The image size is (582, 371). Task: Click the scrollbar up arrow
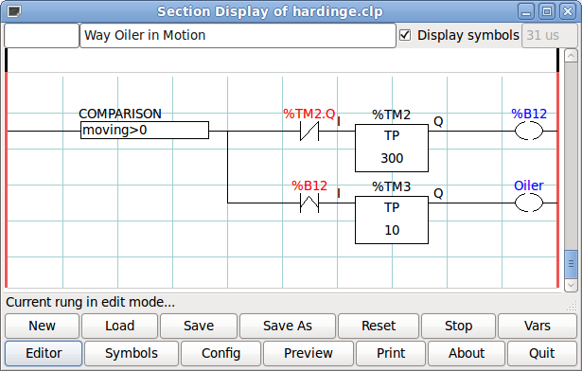point(571,56)
